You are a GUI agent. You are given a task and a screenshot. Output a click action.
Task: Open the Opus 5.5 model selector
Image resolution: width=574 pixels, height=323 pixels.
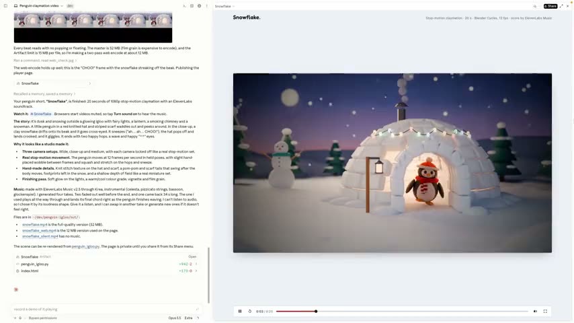[175, 318]
